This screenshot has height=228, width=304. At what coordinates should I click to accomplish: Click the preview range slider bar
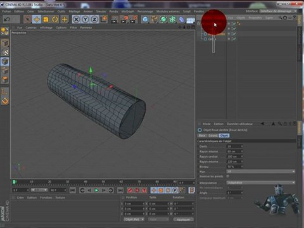click(39, 190)
